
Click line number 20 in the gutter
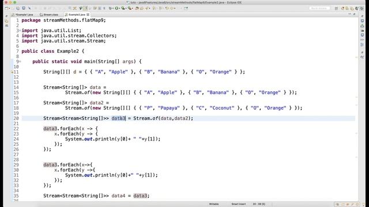coord(16,118)
